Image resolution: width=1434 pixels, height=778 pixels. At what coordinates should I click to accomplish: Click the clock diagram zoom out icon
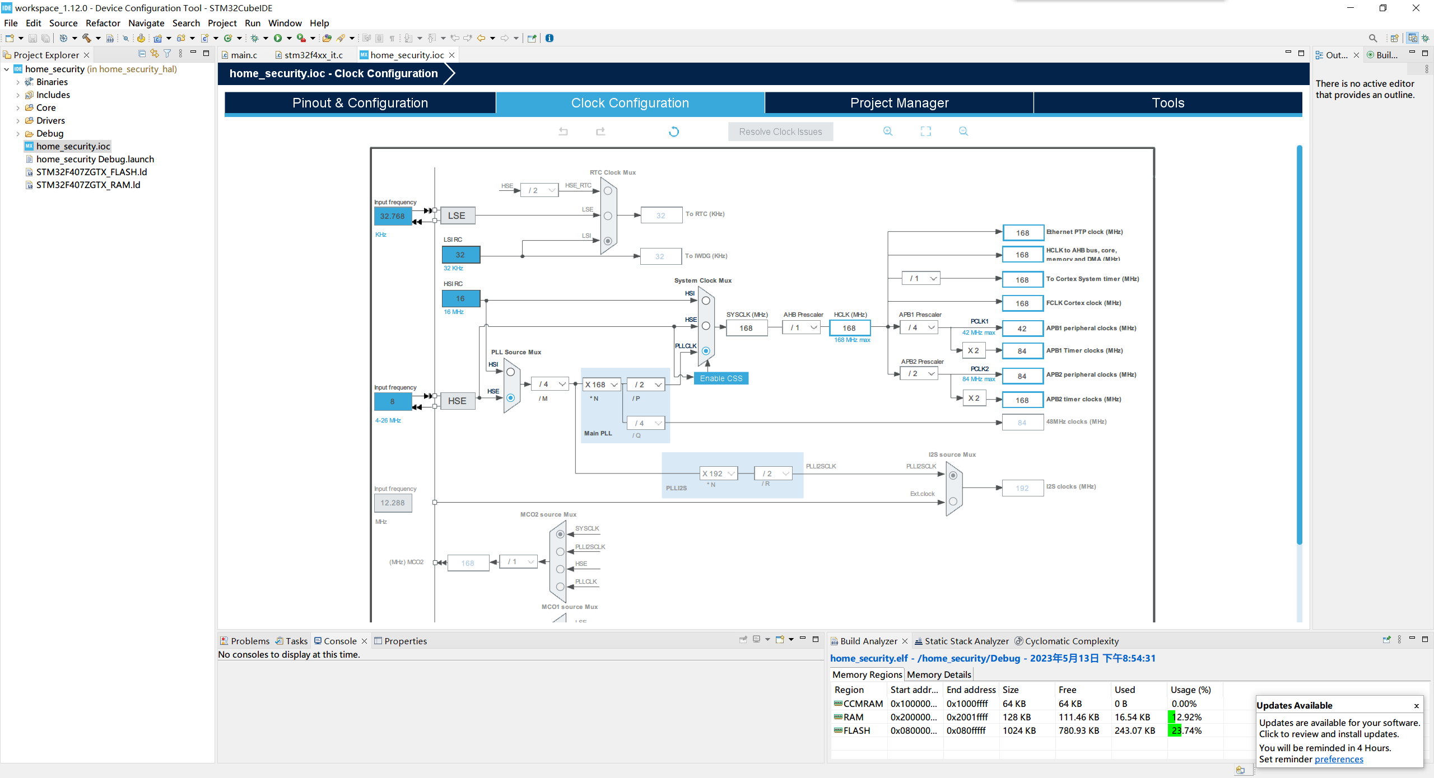coord(963,131)
